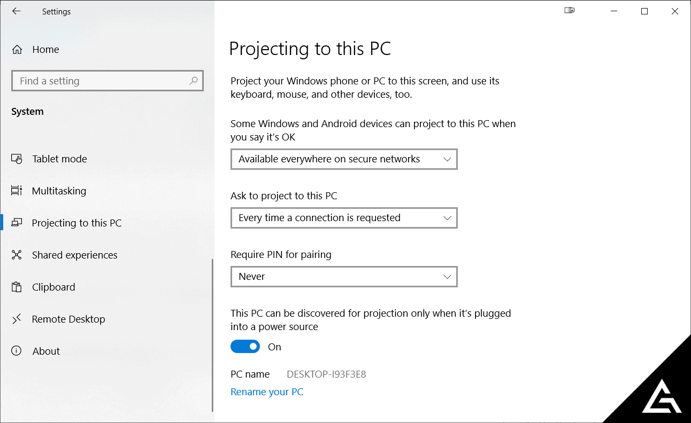691x423 pixels.
Task: Open the Home icon in sidebar
Action: point(17,50)
